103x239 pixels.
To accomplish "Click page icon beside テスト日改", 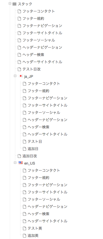I will pyautogui.click(x=19, y=69).
